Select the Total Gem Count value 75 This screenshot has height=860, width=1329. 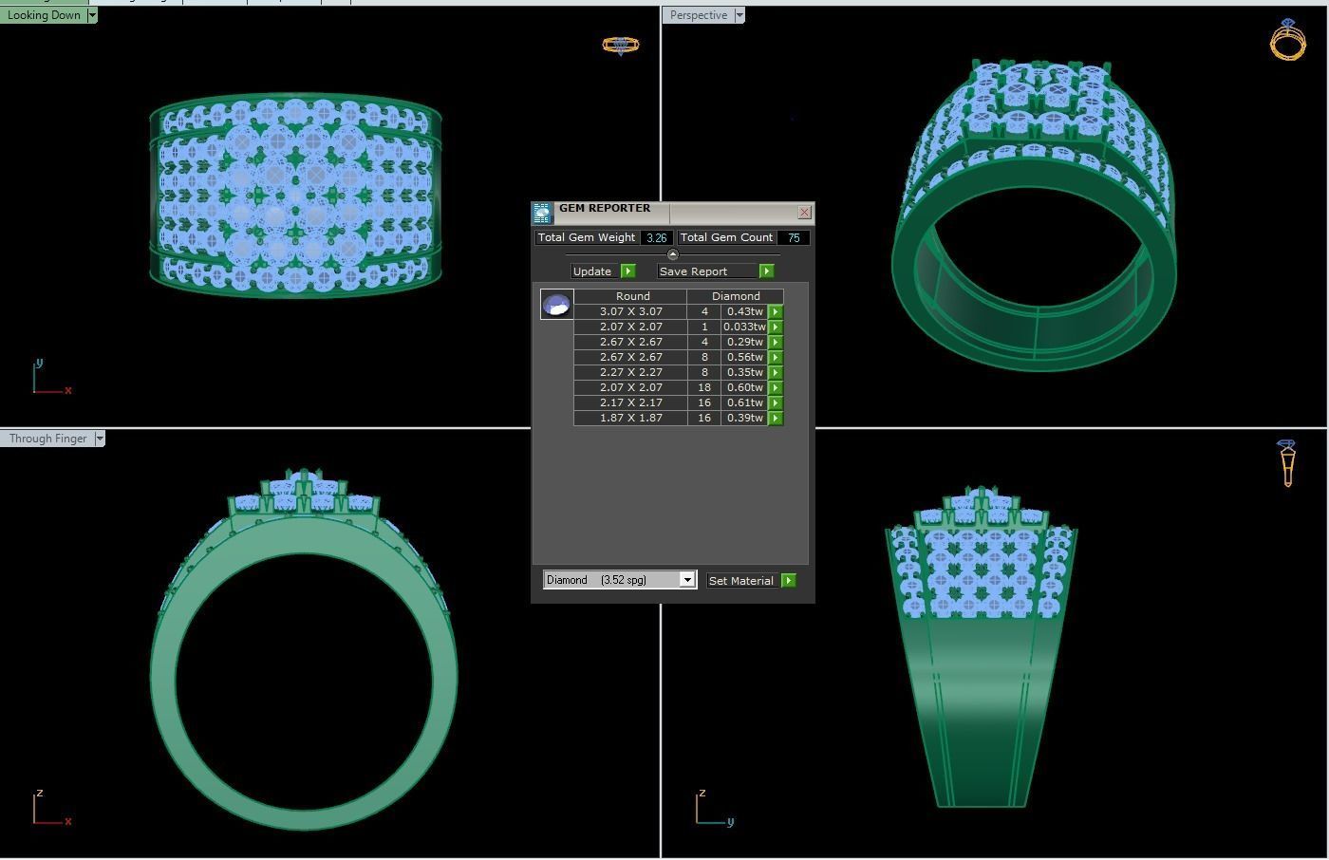point(794,237)
